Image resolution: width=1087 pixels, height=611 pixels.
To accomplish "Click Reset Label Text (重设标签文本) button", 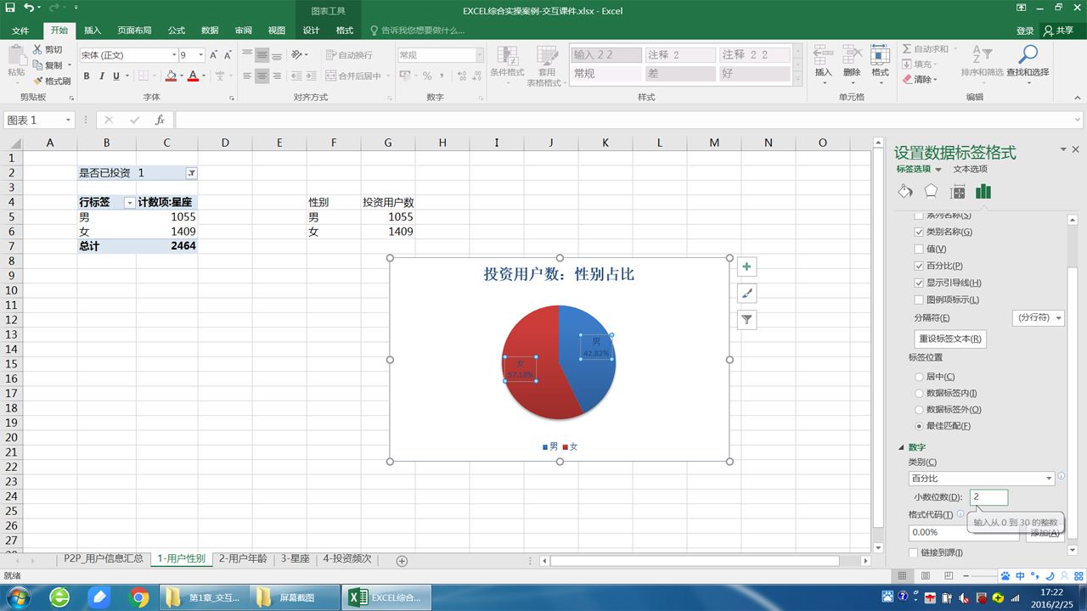I will [950, 339].
